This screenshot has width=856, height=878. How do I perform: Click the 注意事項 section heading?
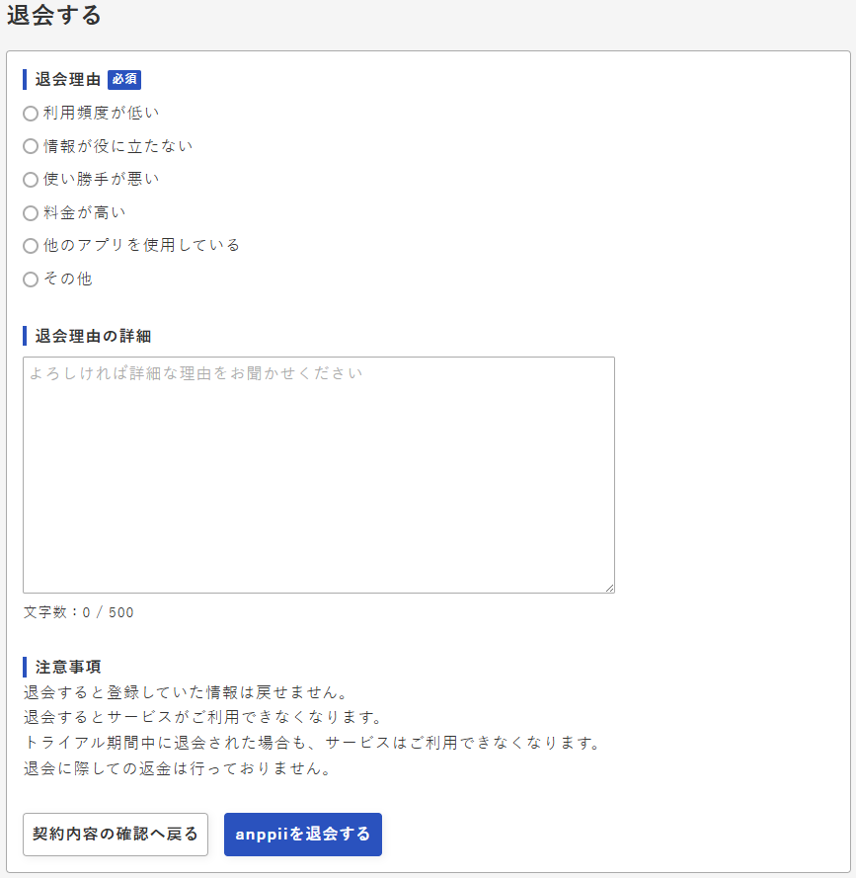68,667
